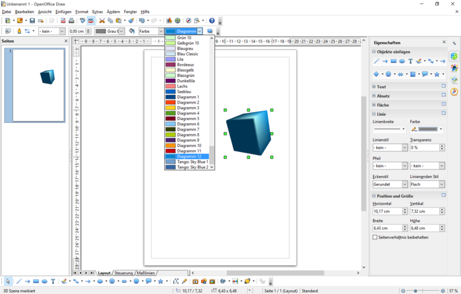Image resolution: width=461 pixels, height=294 pixels.
Task: Enable Seitenverhältnis beibehalten checkbox
Action: click(375, 237)
